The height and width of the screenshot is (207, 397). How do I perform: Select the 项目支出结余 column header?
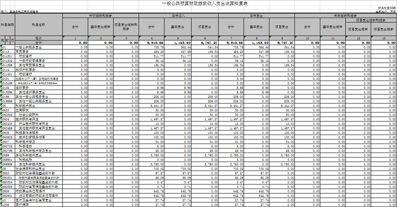[x=383, y=29]
